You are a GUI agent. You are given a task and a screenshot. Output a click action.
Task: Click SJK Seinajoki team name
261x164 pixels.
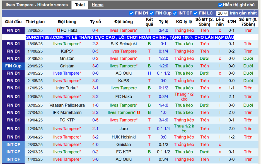[124, 44]
